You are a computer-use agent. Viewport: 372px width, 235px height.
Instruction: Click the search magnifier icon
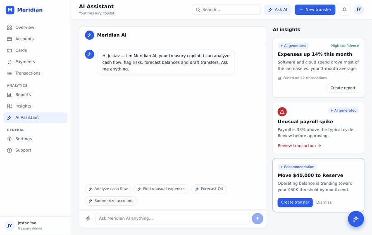[x=198, y=10]
